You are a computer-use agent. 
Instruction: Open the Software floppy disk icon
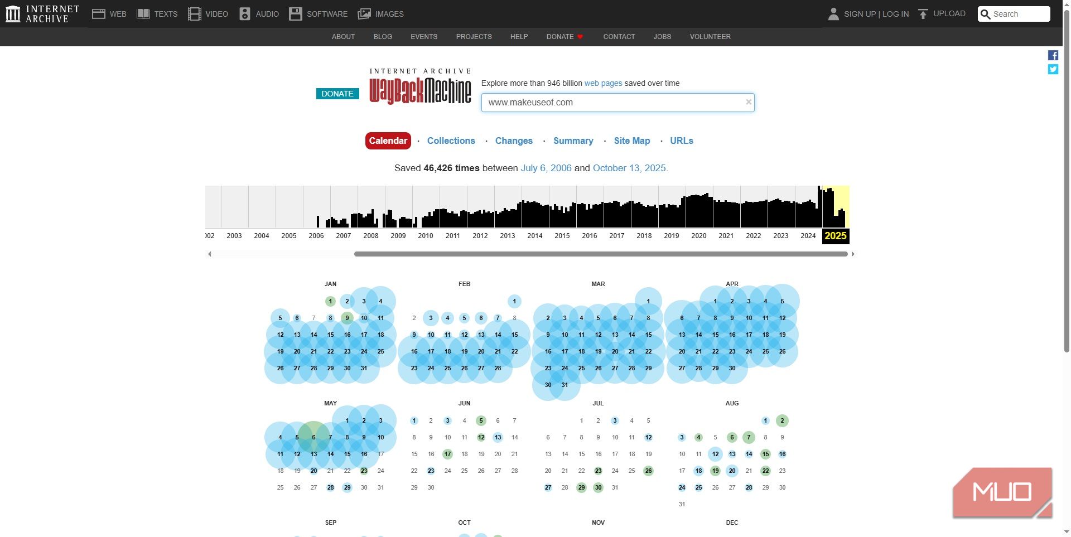[x=296, y=14]
